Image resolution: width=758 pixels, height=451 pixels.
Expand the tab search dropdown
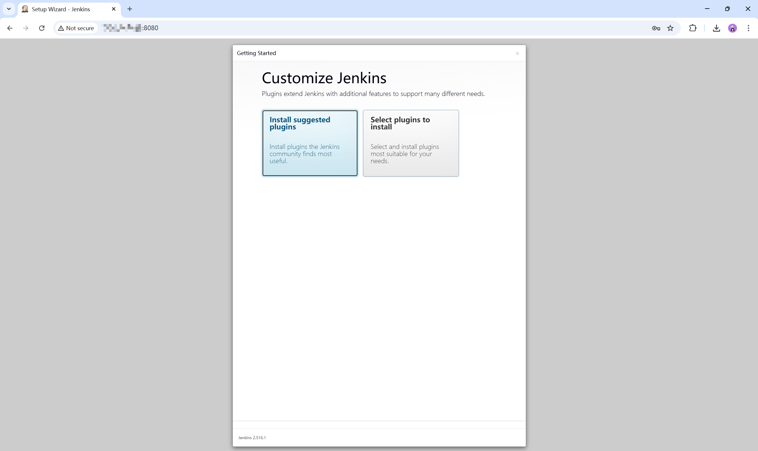pos(9,9)
